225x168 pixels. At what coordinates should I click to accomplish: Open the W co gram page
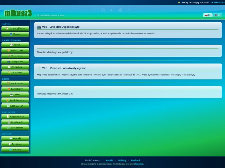(15, 56)
